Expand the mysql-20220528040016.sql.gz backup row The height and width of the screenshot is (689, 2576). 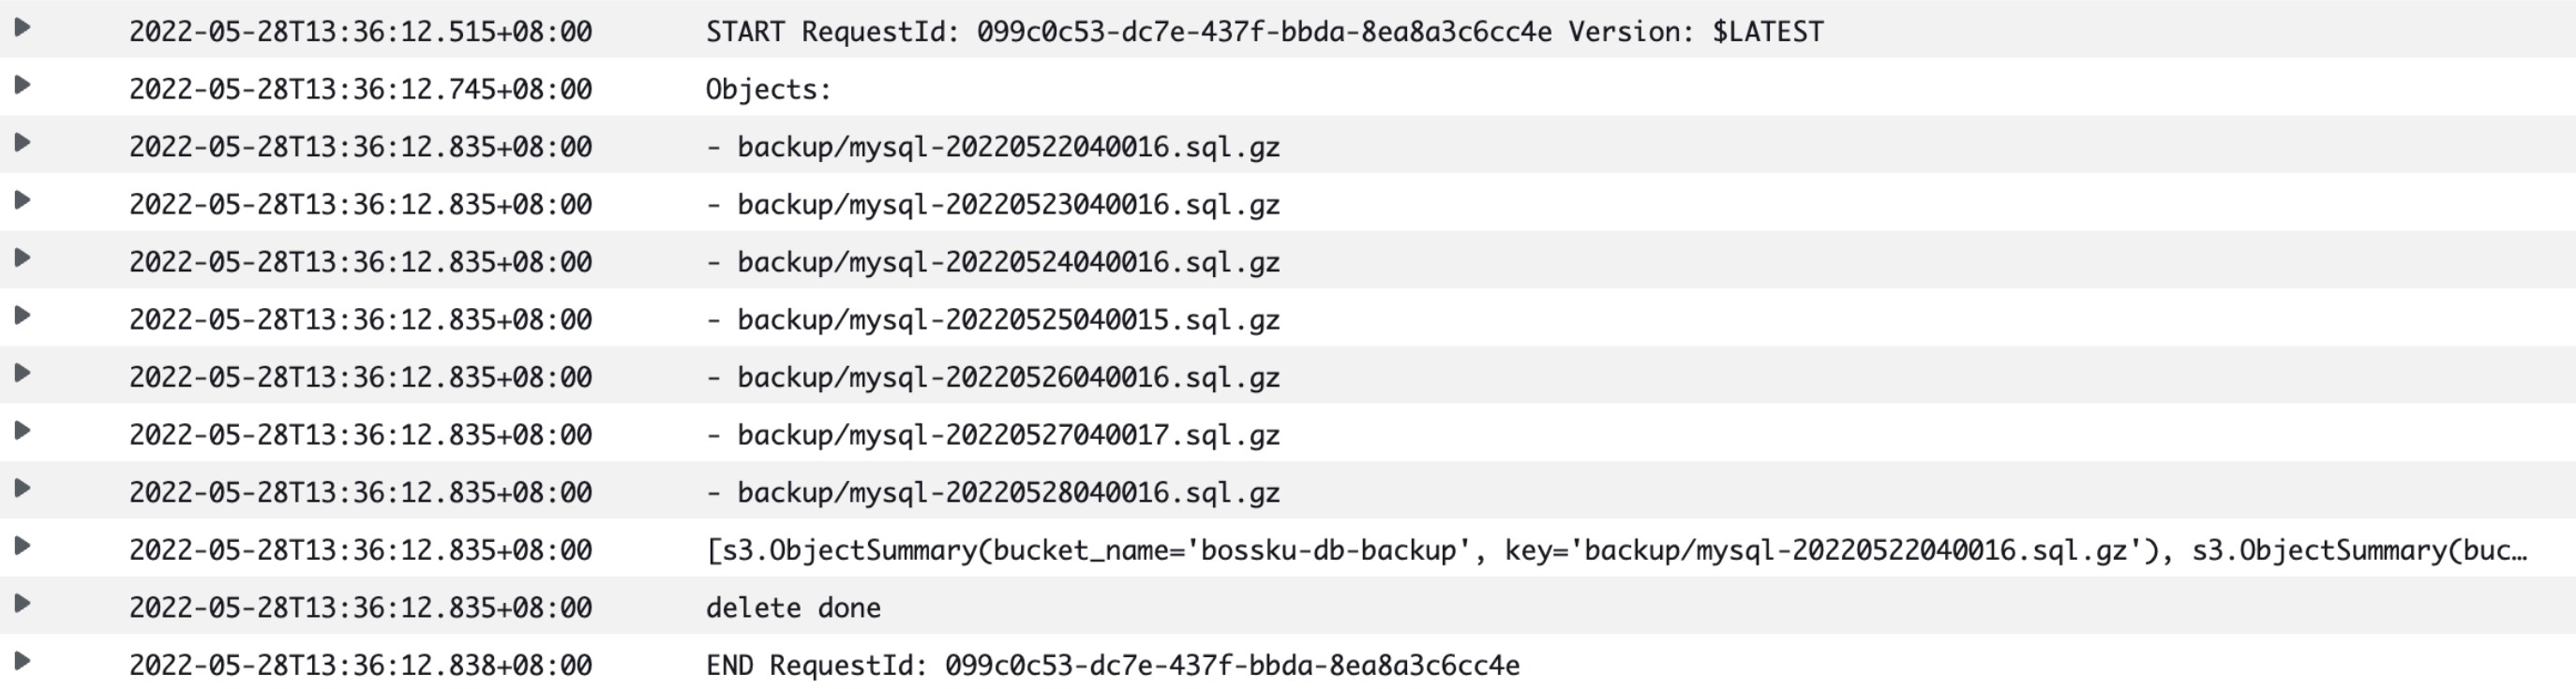22,489
